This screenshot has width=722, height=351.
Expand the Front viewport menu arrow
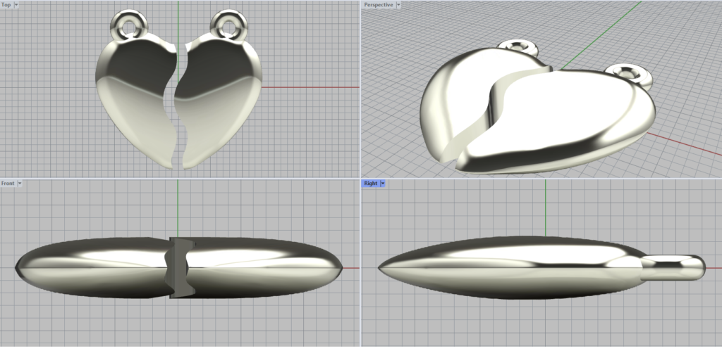tap(20, 184)
